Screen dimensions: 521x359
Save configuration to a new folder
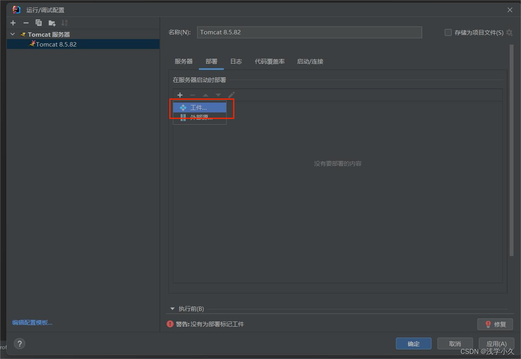pyautogui.click(x=52, y=23)
